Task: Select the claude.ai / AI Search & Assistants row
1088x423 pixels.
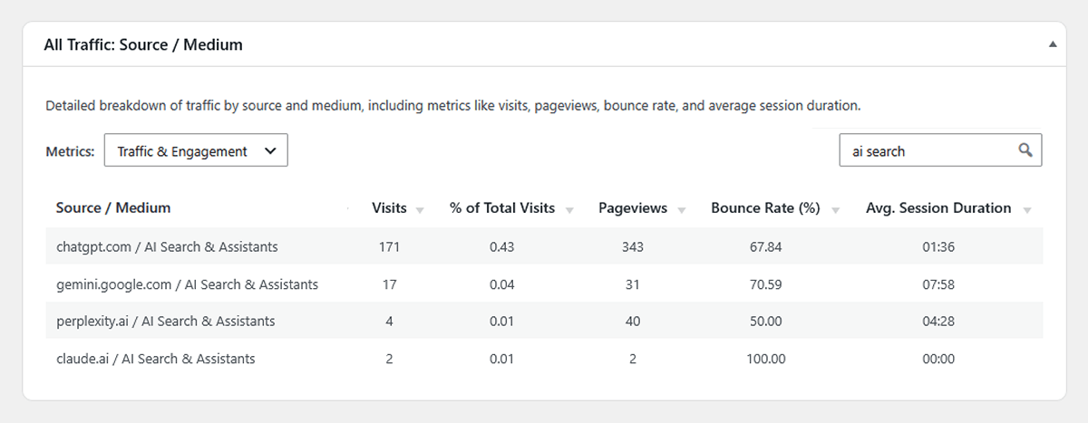Action: coord(544,359)
